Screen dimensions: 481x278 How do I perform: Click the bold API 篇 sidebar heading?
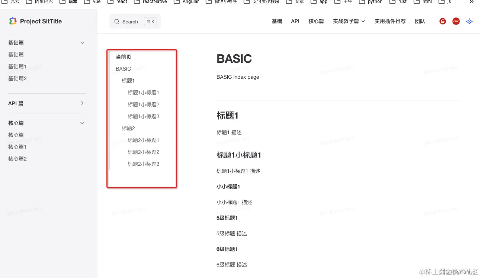click(16, 103)
